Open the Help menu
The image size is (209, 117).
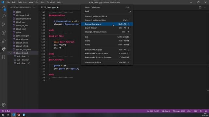click(59, 2)
